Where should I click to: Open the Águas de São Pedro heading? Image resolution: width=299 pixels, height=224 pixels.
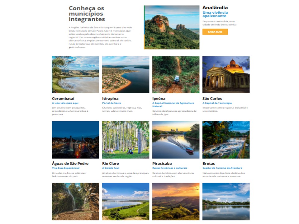click(70, 163)
